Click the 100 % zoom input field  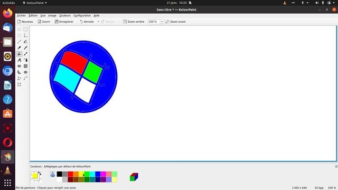pos(154,22)
